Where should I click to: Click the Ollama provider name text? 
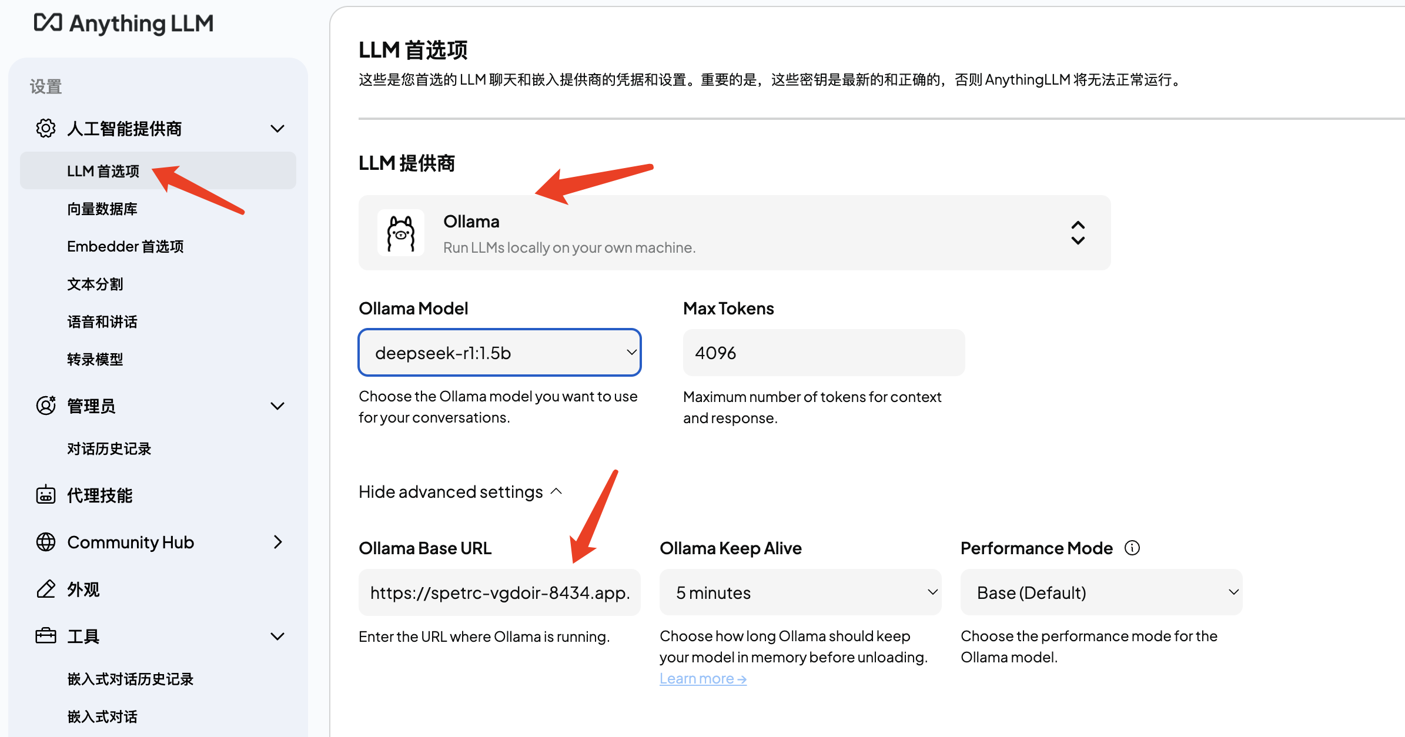click(x=471, y=222)
